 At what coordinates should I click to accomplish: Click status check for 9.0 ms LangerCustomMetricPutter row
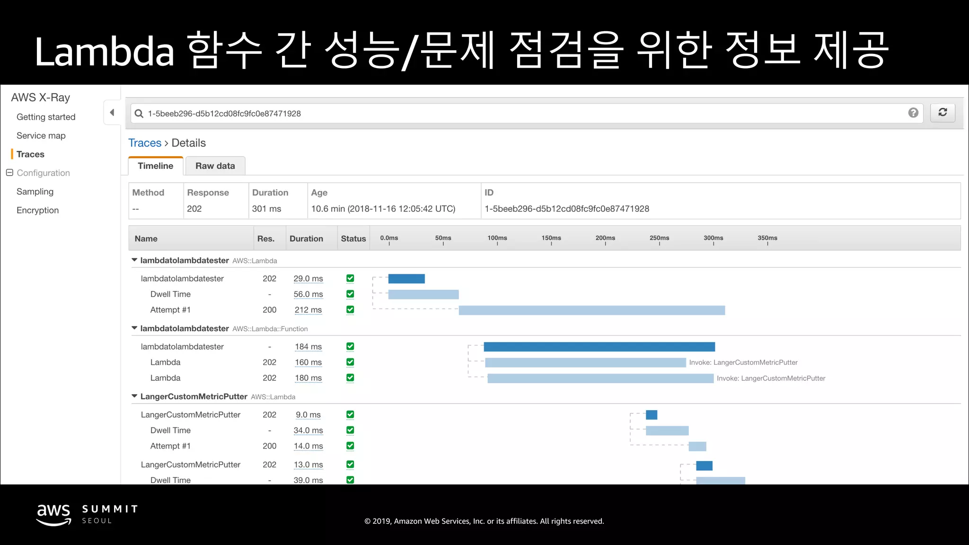(350, 415)
